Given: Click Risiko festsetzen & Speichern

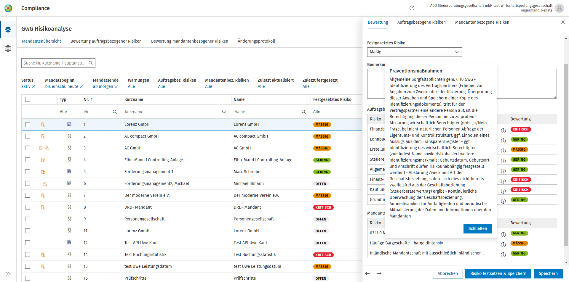Looking at the screenshot, I should [x=498, y=273].
